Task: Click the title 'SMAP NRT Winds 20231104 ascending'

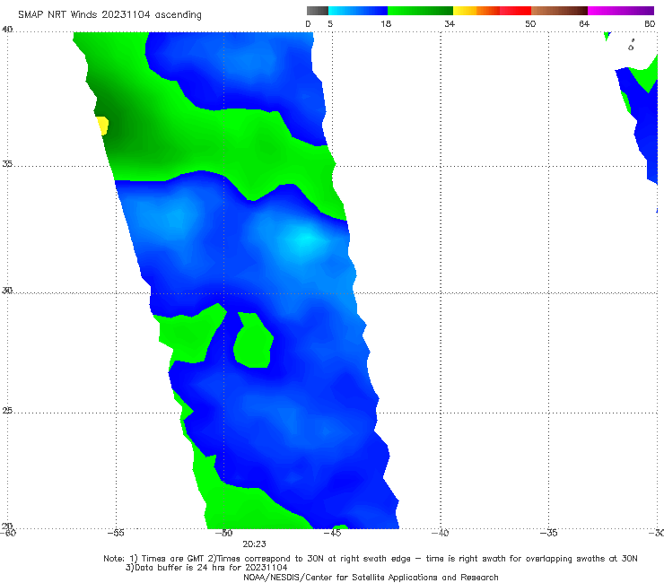Action: pyautogui.click(x=109, y=14)
